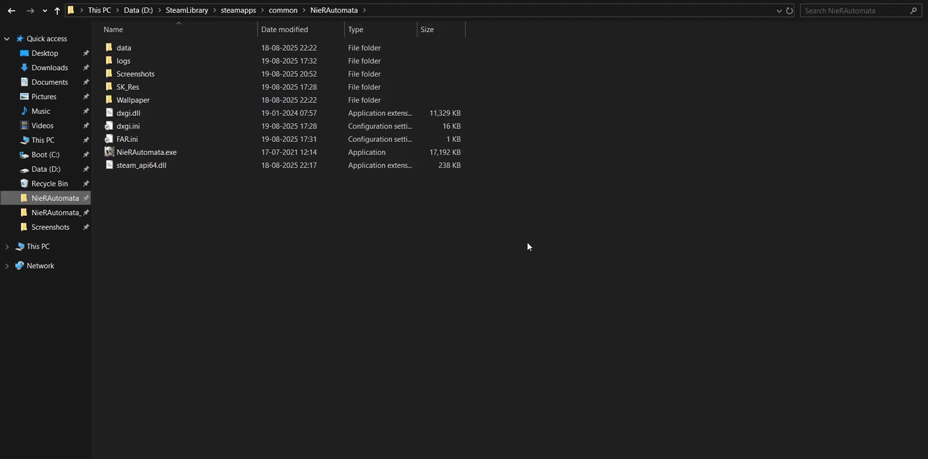Image resolution: width=928 pixels, height=459 pixels.
Task: Expand the chevron after Data (D:) breadcrumb
Action: pos(160,10)
